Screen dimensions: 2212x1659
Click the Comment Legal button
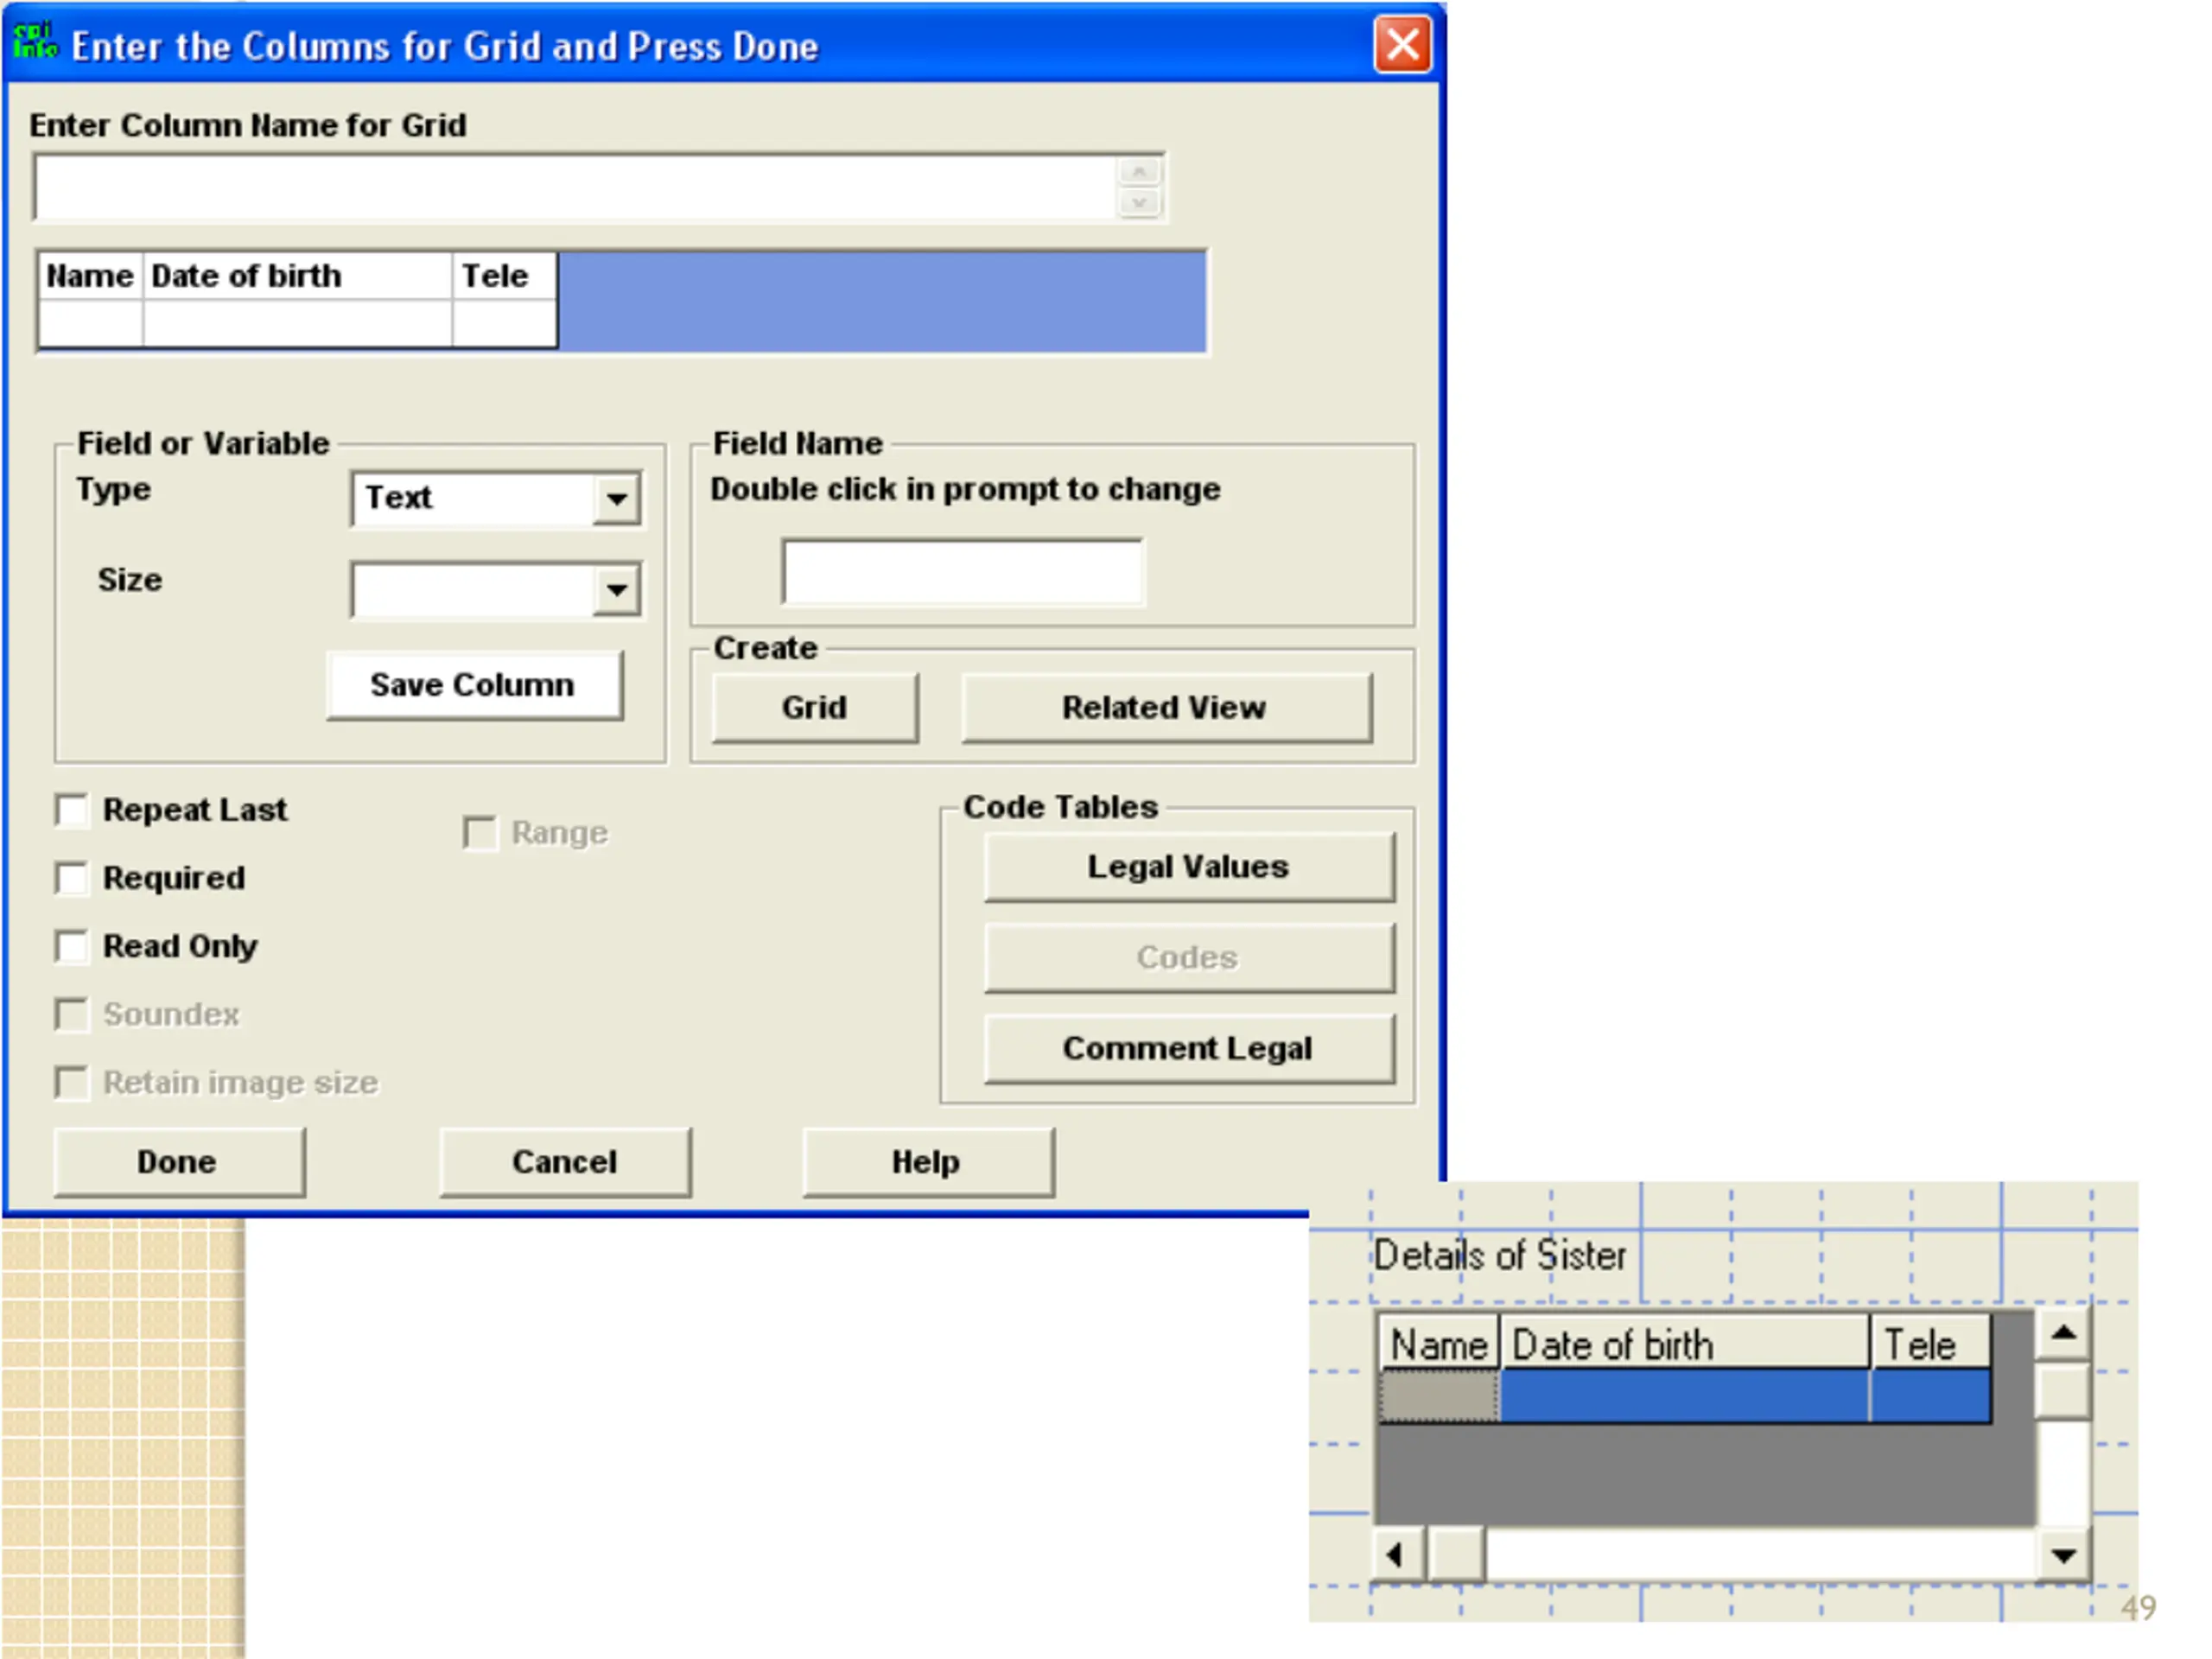click(x=1188, y=1049)
